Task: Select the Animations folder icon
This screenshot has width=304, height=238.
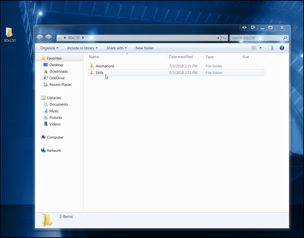Action: click(92, 66)
